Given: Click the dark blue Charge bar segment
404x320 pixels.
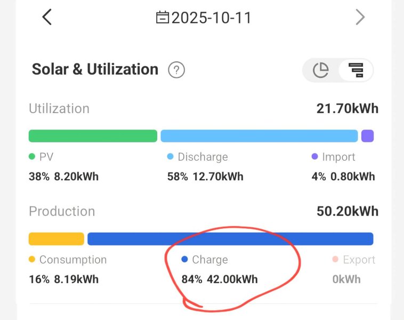Looking at the screenshot, I should click(x=230, y=238).
